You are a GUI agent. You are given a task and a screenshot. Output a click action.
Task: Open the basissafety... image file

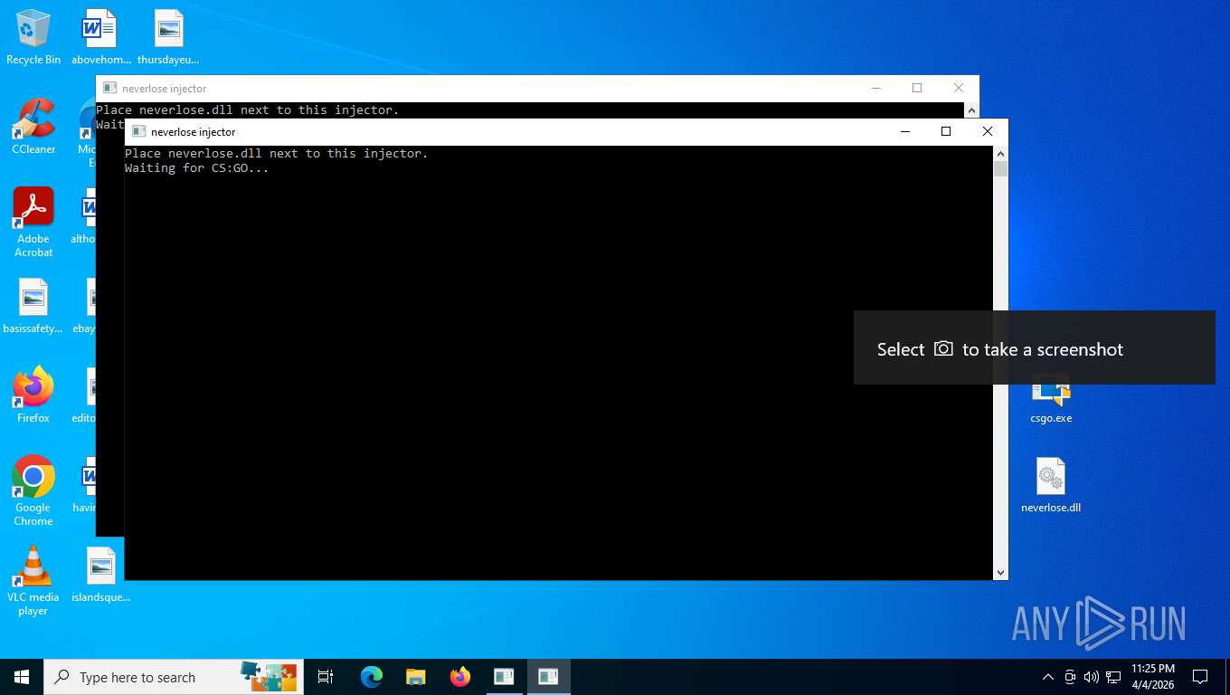tap(33, 306)
